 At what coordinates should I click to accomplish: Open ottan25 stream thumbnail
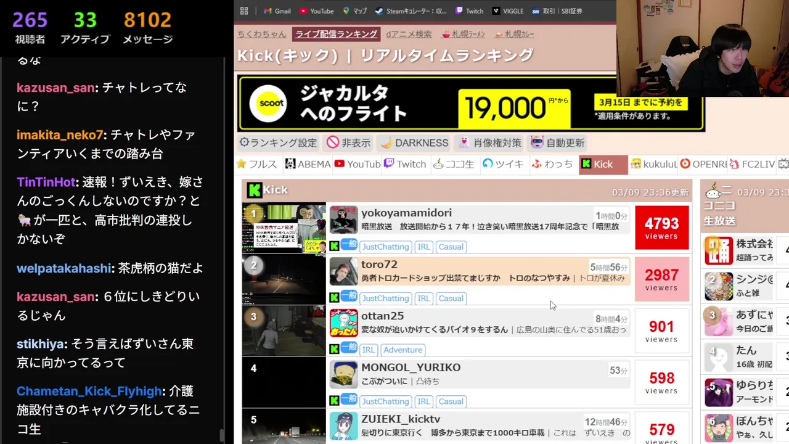[284, 332]
